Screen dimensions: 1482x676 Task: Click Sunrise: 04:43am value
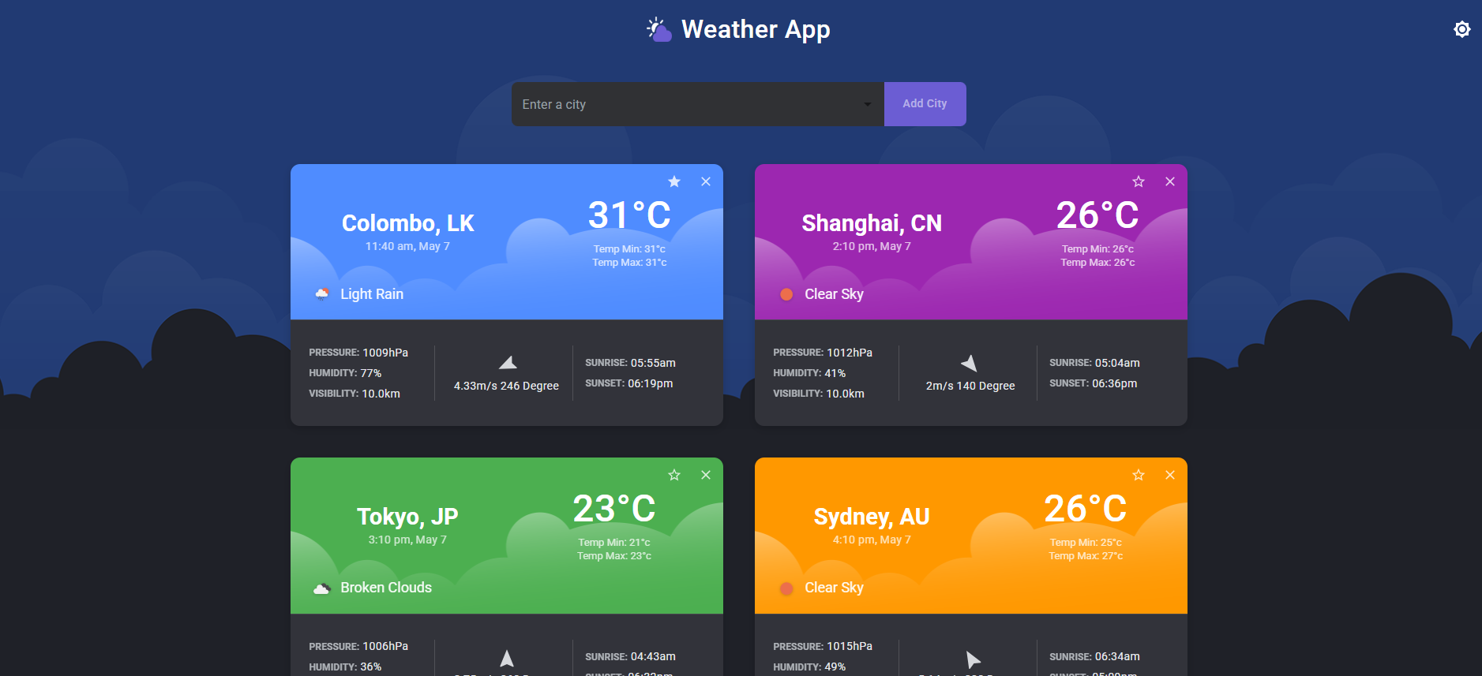[x=630, y=656]
